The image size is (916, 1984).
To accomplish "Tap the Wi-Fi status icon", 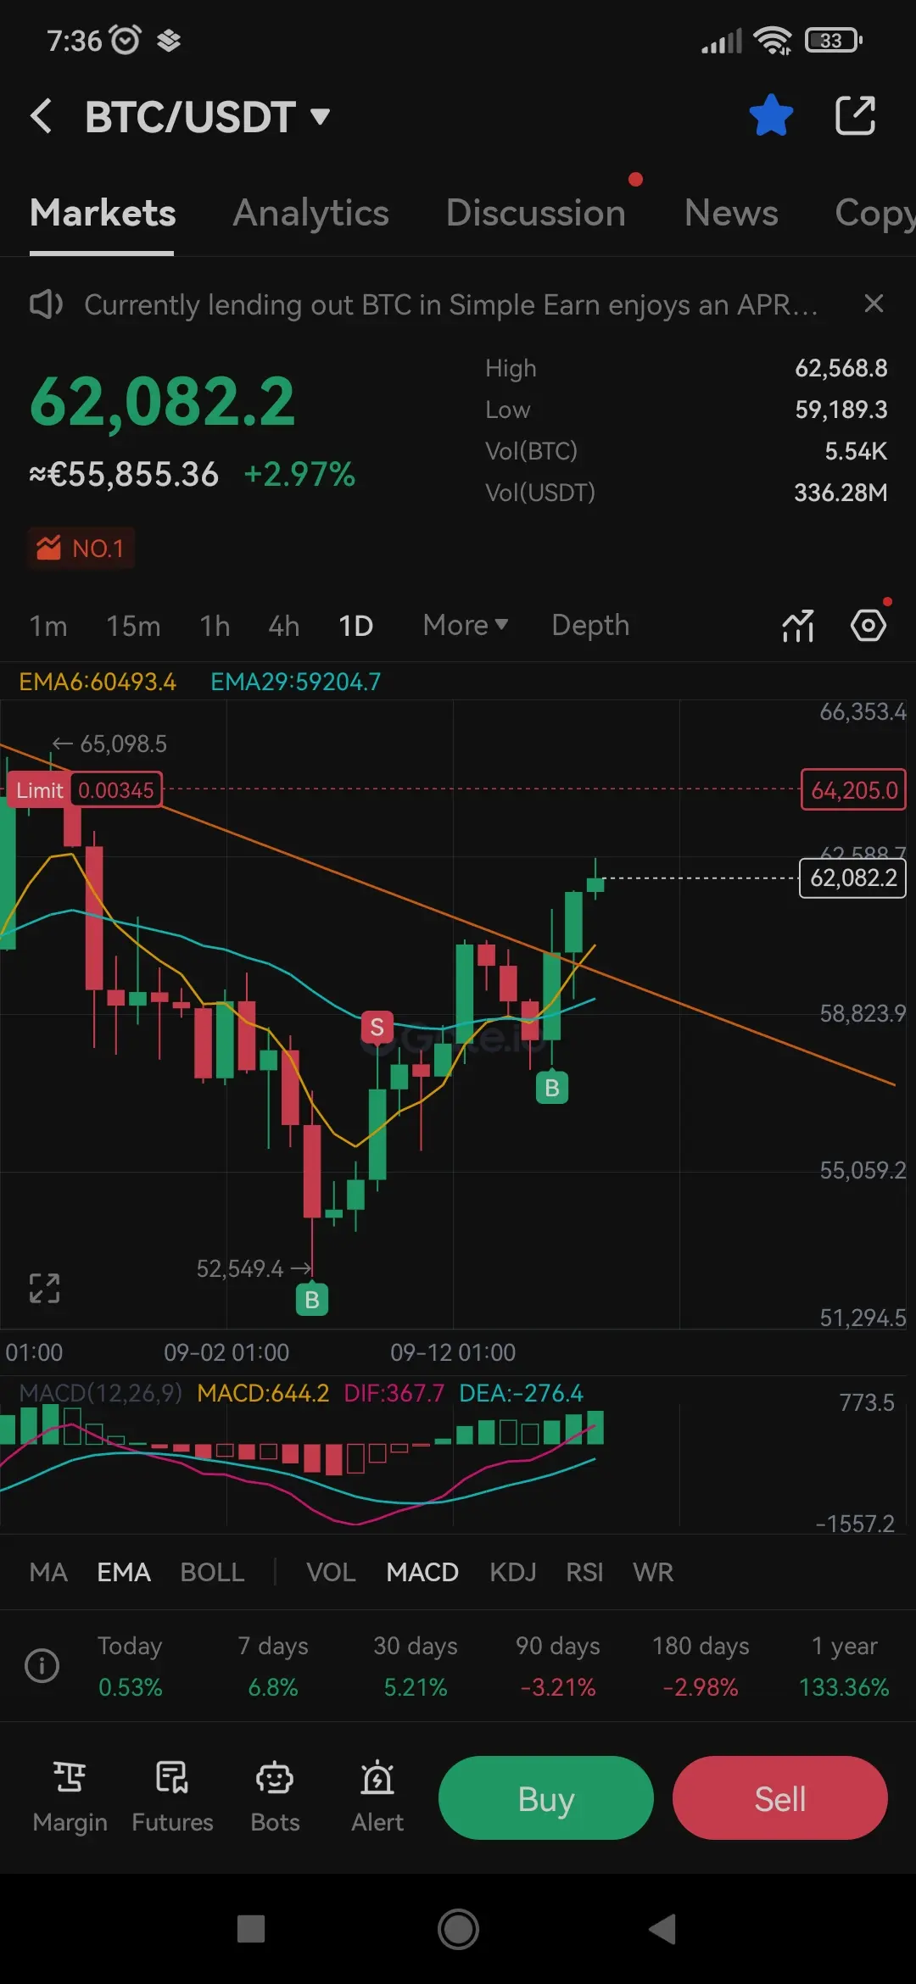I will (773, 40).
